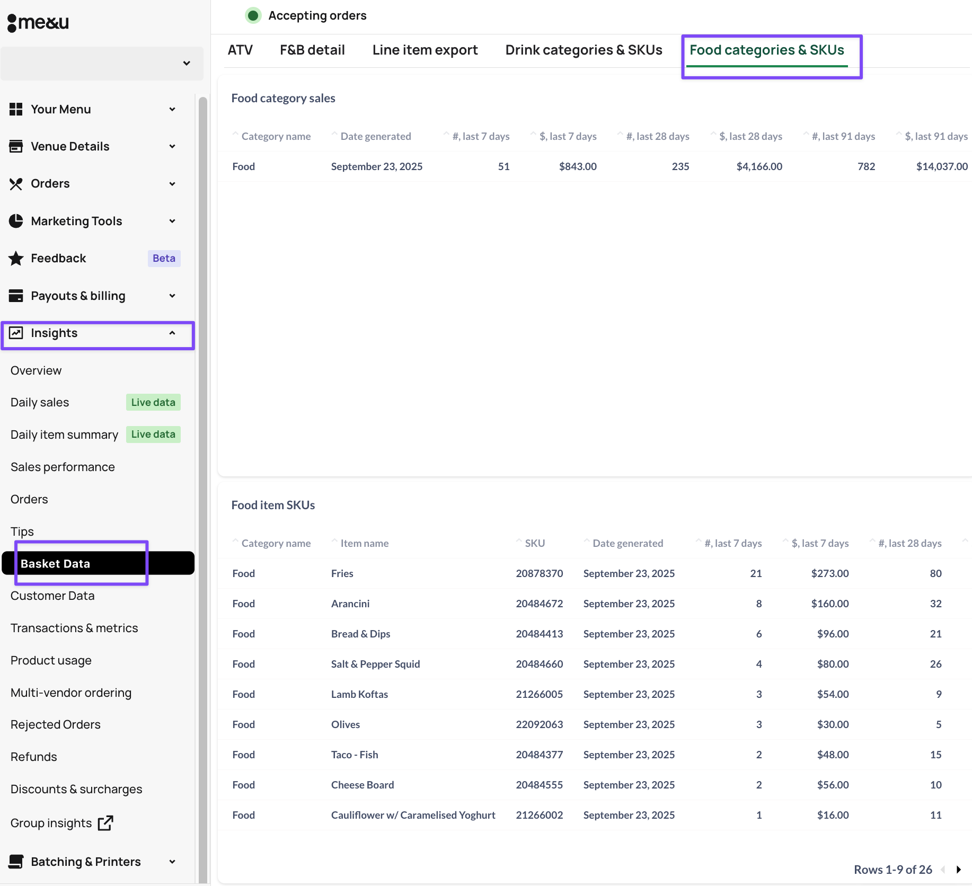Expand the Marketing Tools chevron

pos(172,221)
